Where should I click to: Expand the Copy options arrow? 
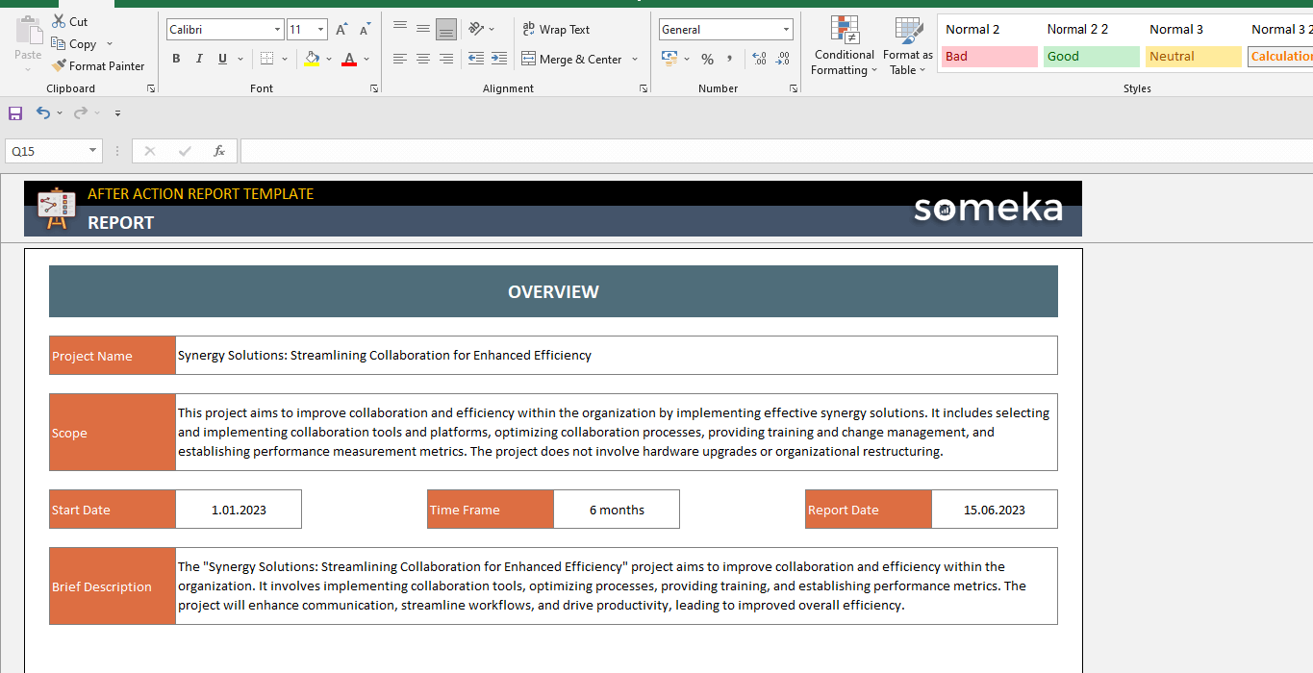pos(109,44)
